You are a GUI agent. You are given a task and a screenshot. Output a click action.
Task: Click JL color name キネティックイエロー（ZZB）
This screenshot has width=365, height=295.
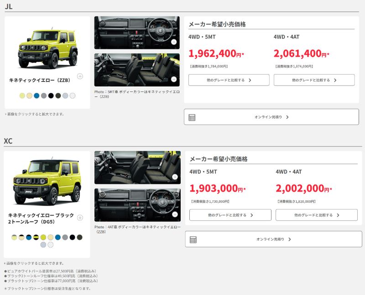[40, 80]
